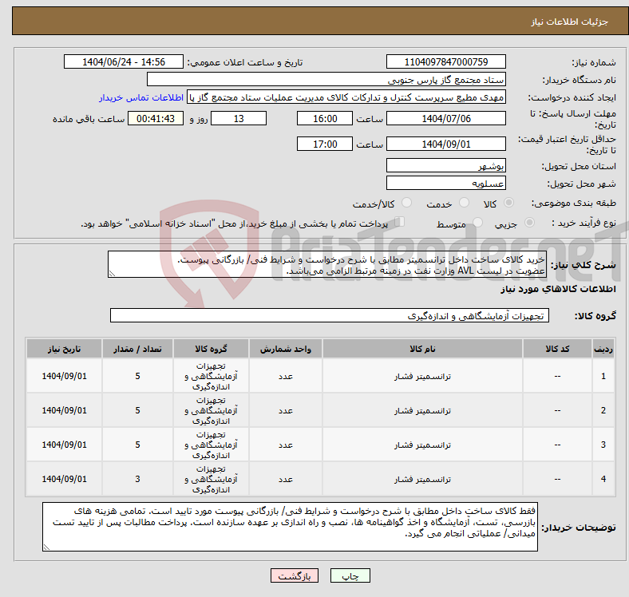Click the quantity 5 in row 3
The height and width of the screenshot is (597, 629).
(x=137, y=445)
